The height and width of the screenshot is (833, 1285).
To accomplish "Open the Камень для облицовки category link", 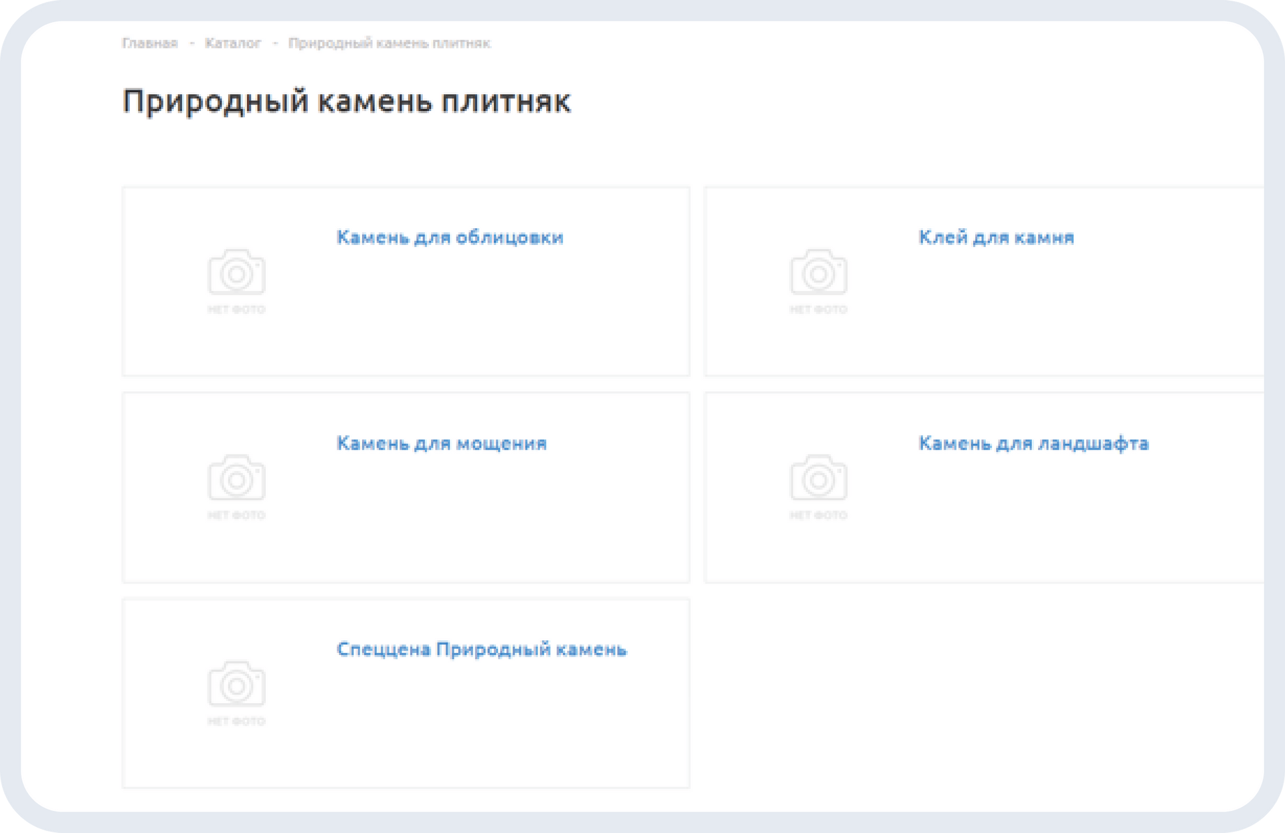I will pyautogui.click(x=450, y=238).
